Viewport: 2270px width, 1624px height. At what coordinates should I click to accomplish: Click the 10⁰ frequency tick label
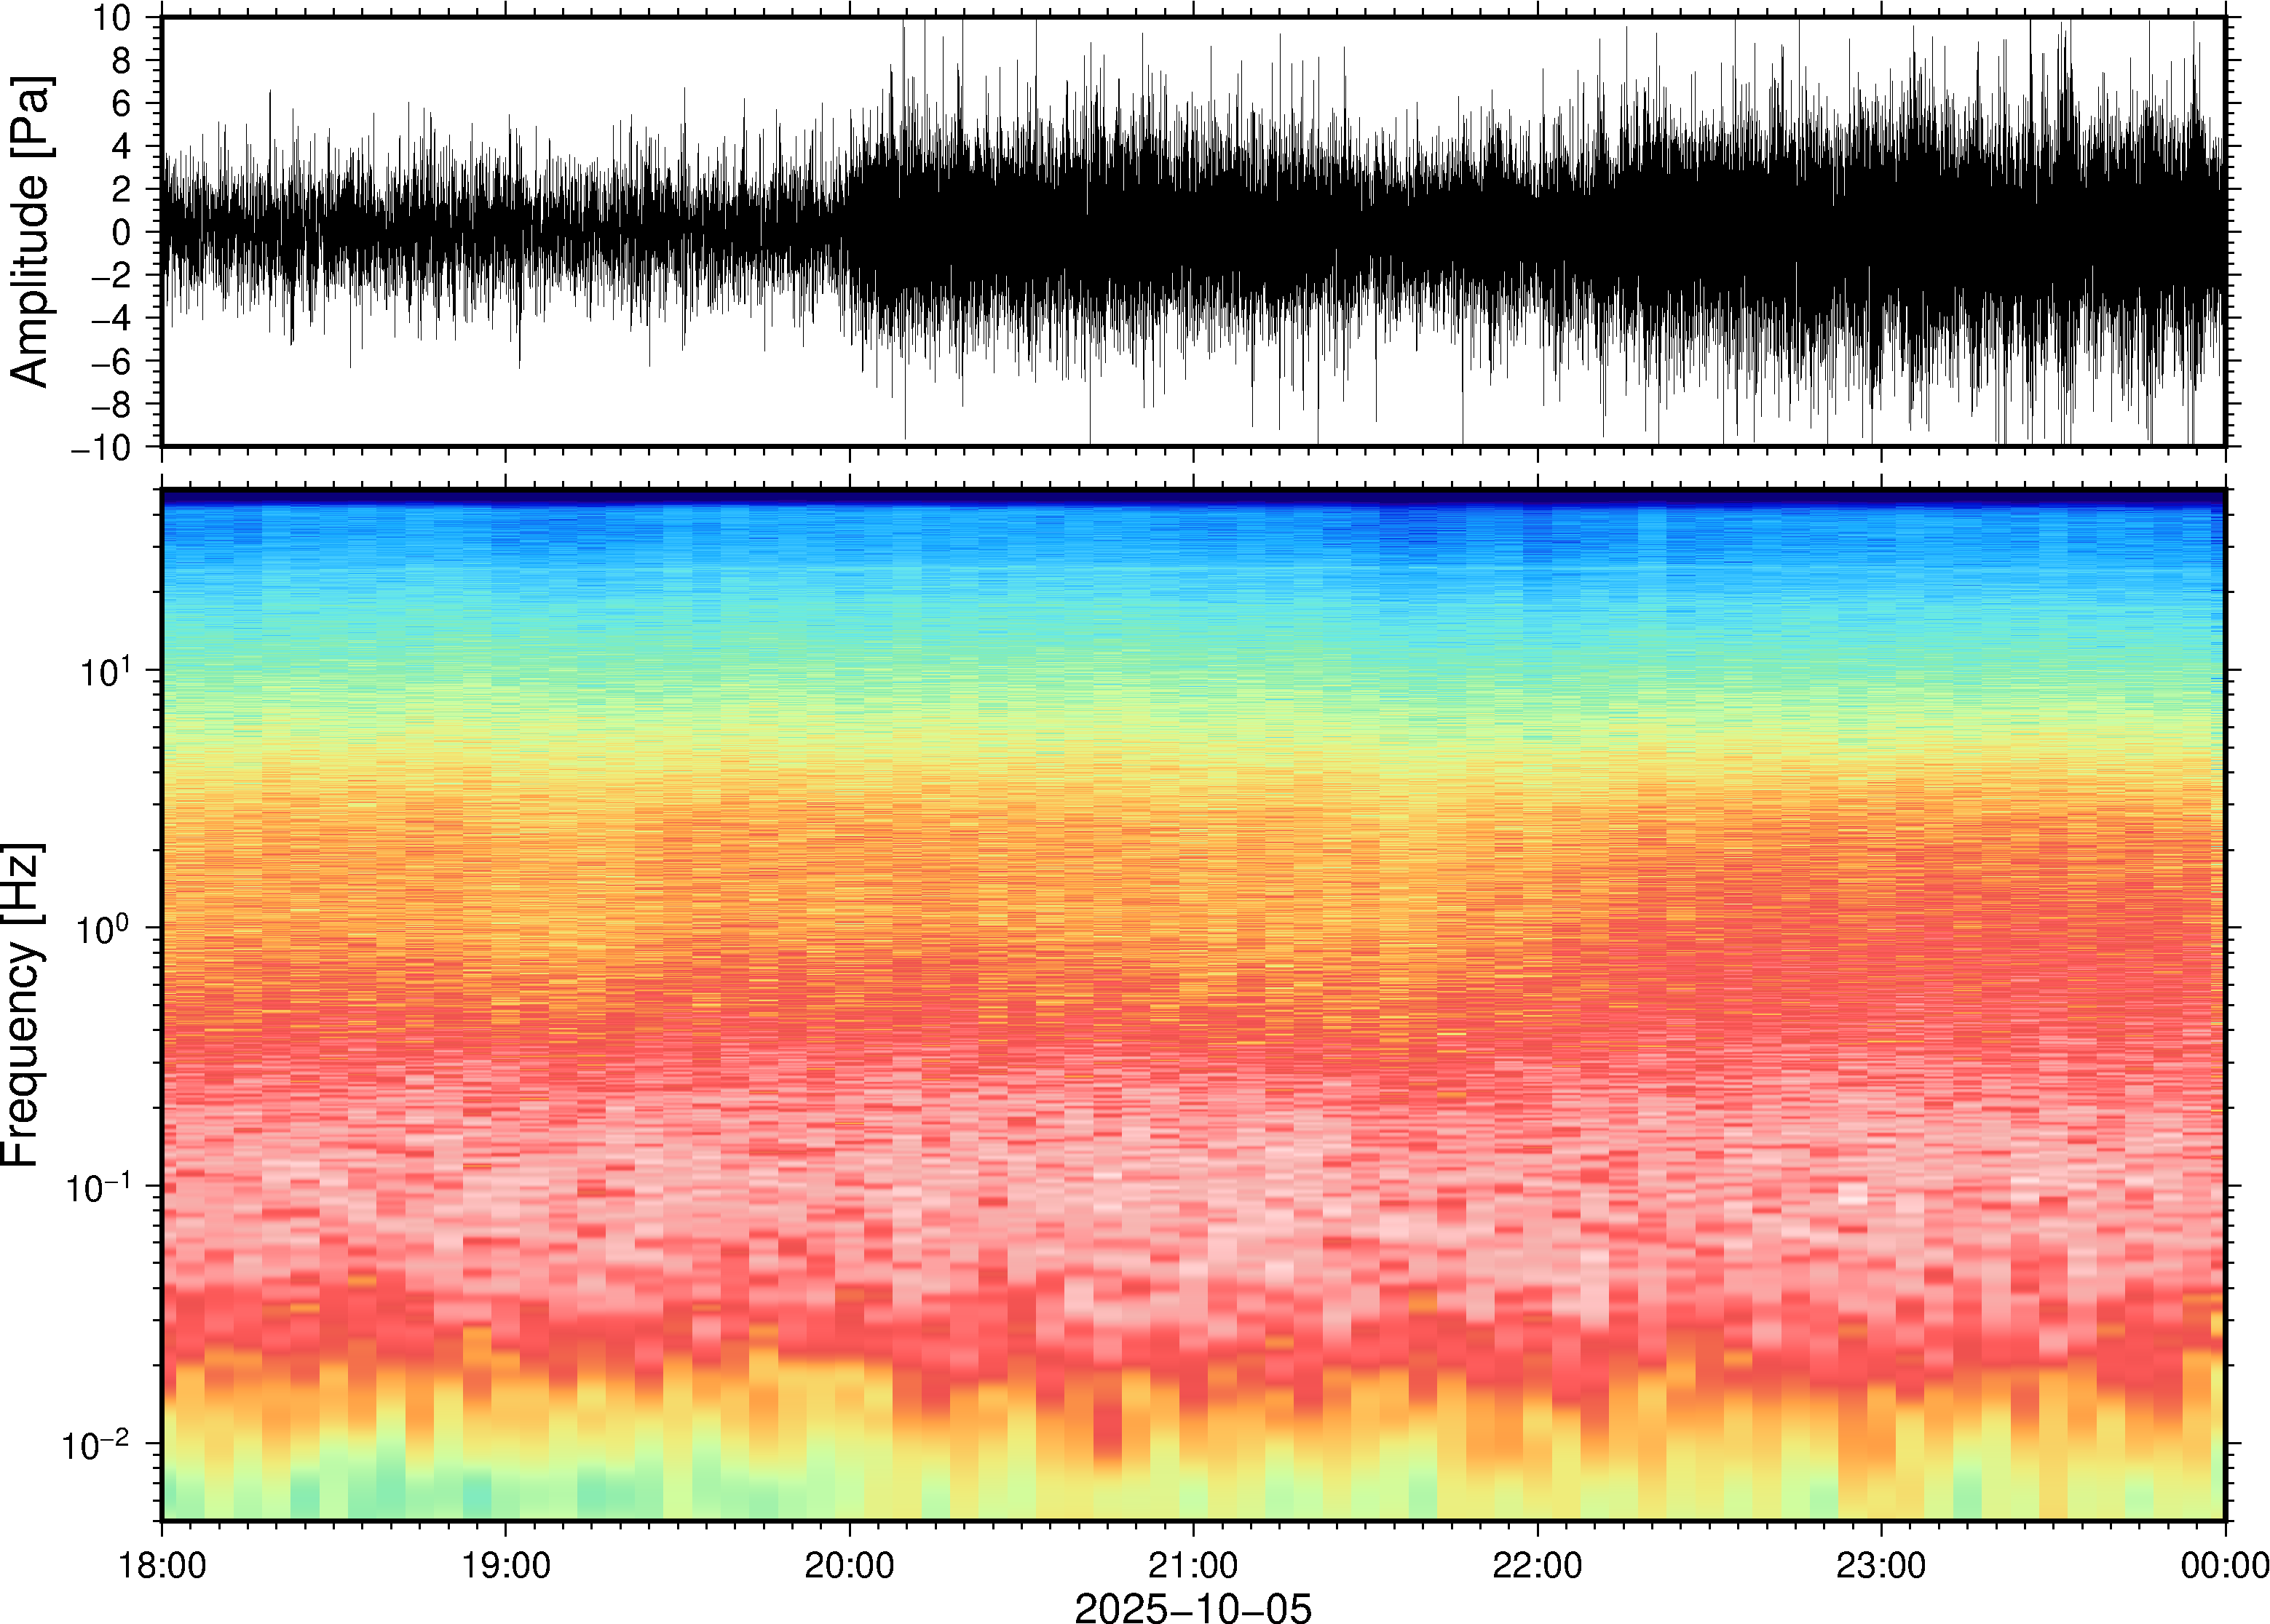[103, 929]
